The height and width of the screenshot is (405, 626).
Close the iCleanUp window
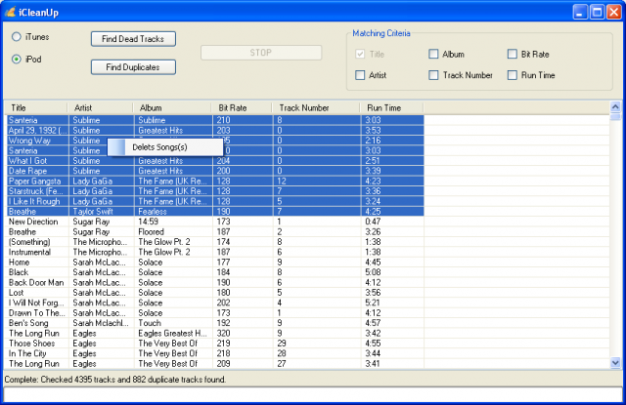[x=614, y=12]
